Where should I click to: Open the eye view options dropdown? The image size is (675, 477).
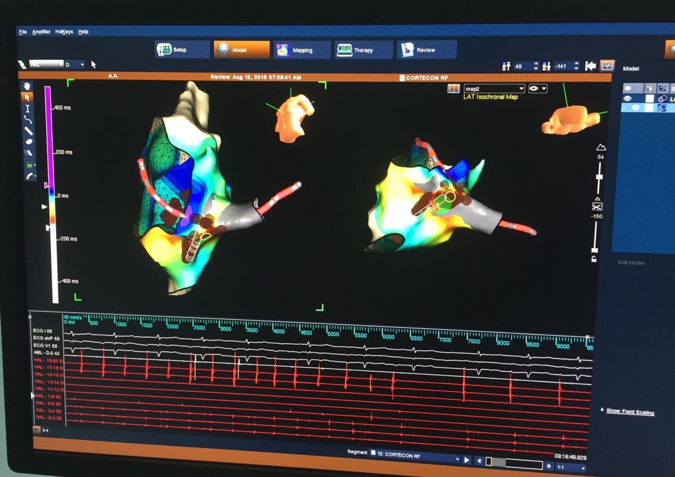[538, 88]
